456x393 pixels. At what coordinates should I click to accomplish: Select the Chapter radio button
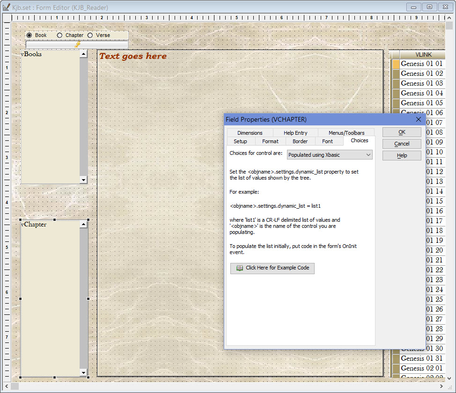(x=59, y=35)
